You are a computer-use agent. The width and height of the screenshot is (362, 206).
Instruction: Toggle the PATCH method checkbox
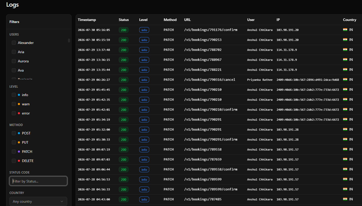[14, 152]
